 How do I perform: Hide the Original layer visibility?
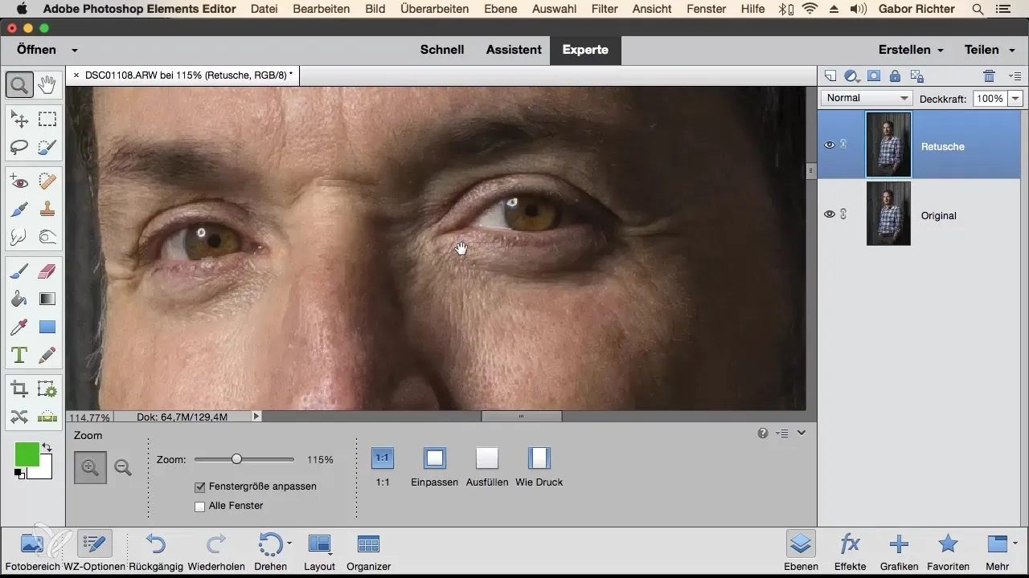(830, 214)
